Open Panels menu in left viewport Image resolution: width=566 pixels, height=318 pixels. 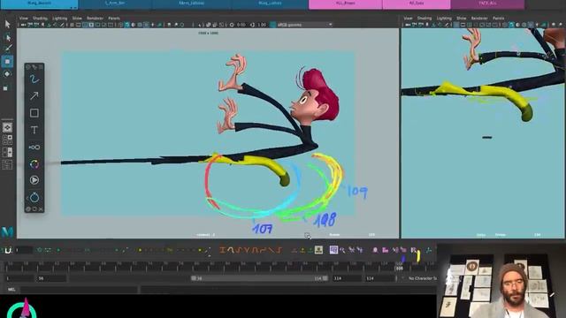pyautogui.click(x=114, y=18)
